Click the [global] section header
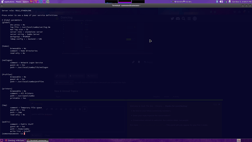 click(6, 23)
